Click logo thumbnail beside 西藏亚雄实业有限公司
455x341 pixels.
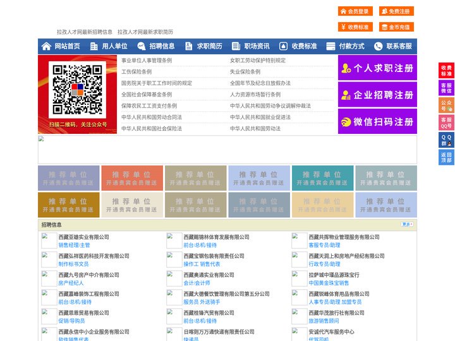(x=49, y=241)
